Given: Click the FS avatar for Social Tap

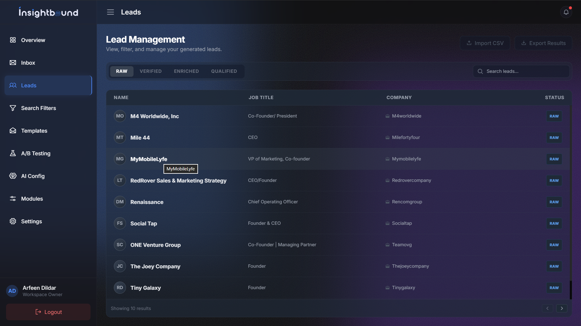Looking at the screenshot, I should (120, 223).
